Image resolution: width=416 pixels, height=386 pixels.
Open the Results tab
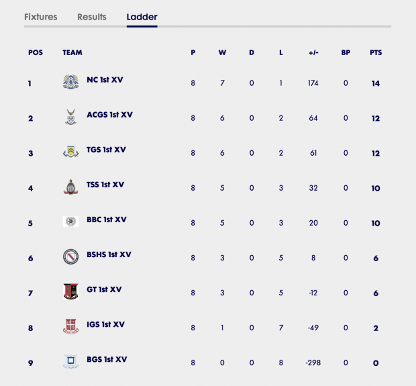click(x=92, y=17)
